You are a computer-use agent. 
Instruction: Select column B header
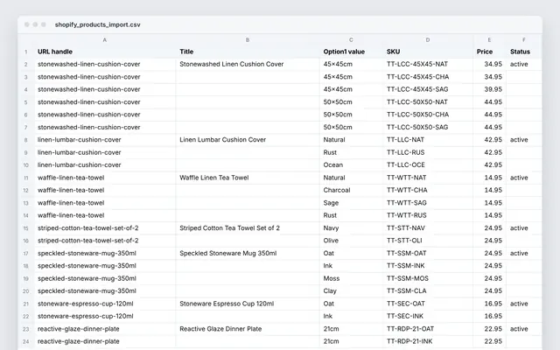(248, 40)
